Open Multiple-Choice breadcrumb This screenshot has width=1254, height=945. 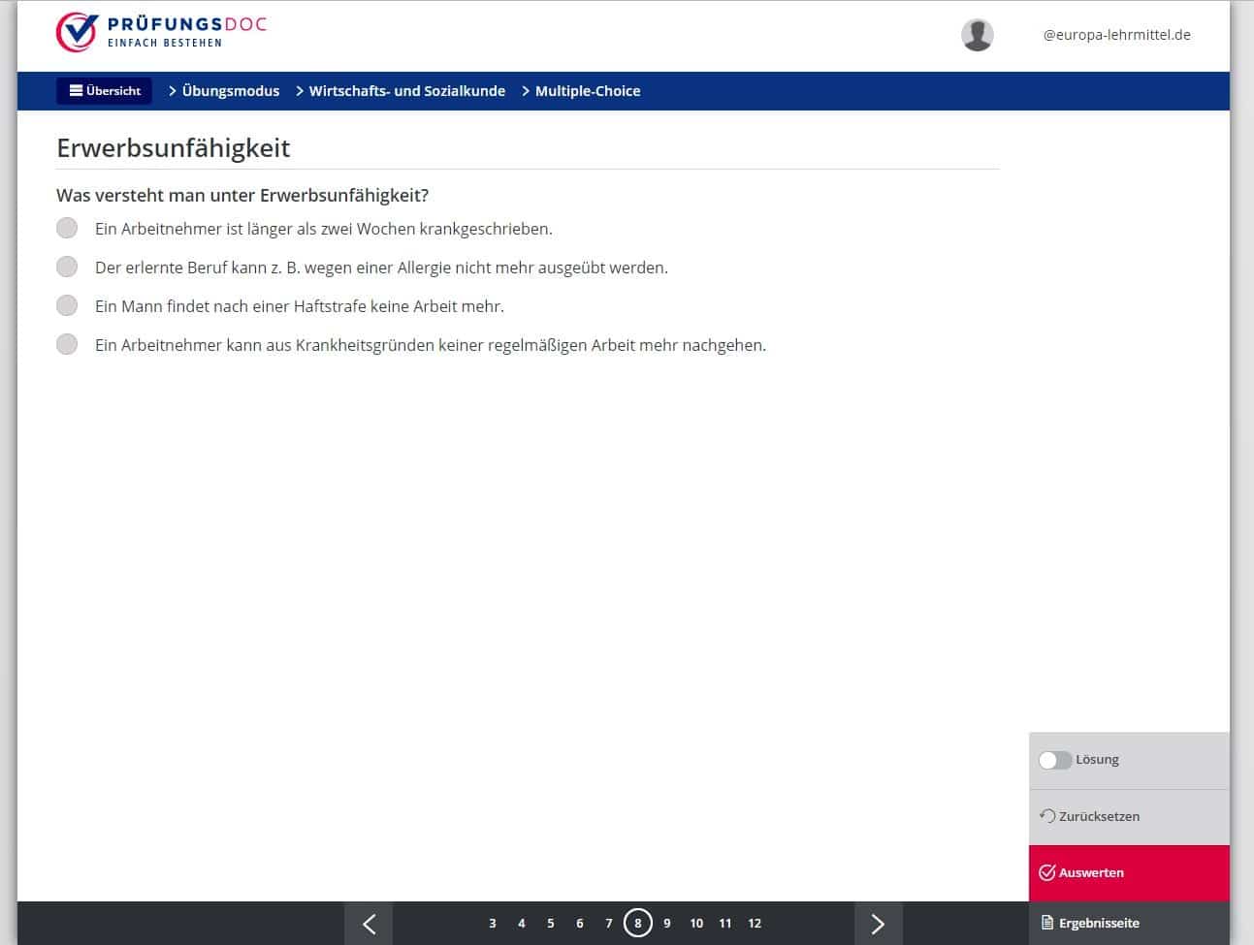point(587,91)
